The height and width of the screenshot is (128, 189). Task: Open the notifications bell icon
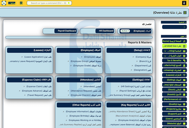21,3
